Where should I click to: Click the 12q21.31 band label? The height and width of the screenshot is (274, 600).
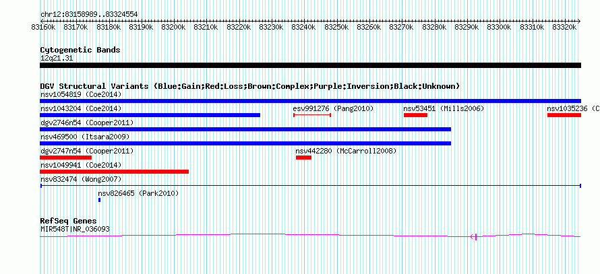[x=57, y=59]
